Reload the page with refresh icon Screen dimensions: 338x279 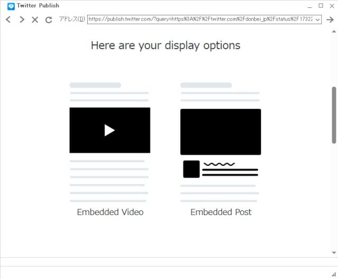[49, 20]
